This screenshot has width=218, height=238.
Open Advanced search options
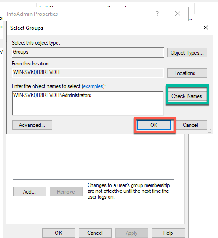tap(32, 125)
